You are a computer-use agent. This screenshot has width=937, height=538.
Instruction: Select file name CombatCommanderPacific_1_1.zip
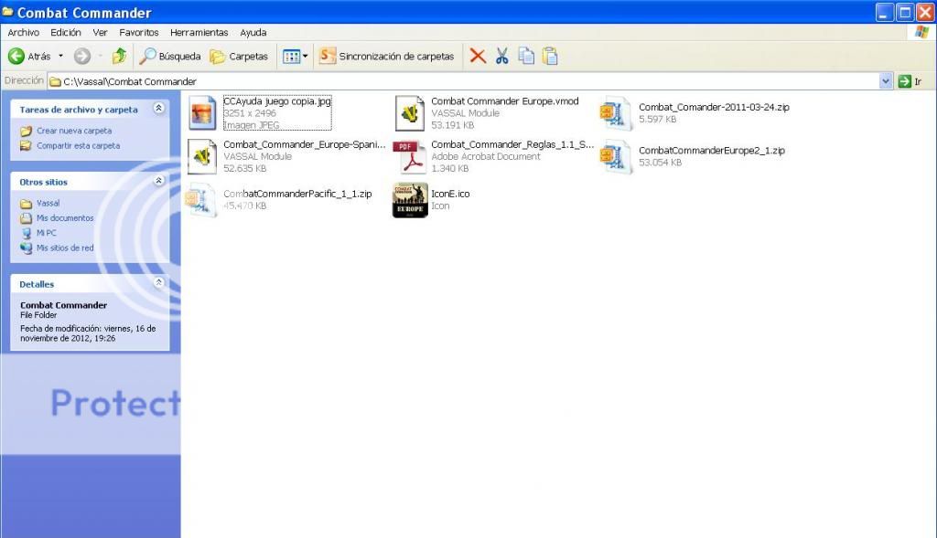pos(297,194)
